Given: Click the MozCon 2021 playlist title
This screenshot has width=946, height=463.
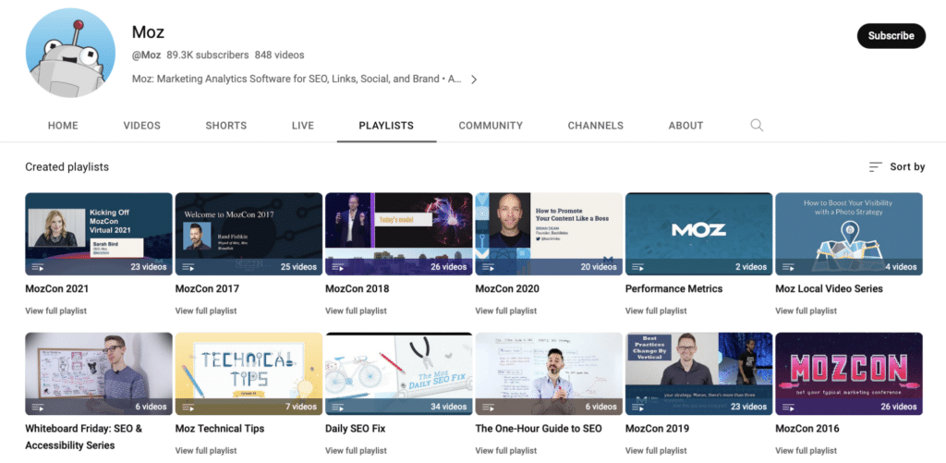Looking at the screenshot, I should point(56,288).
